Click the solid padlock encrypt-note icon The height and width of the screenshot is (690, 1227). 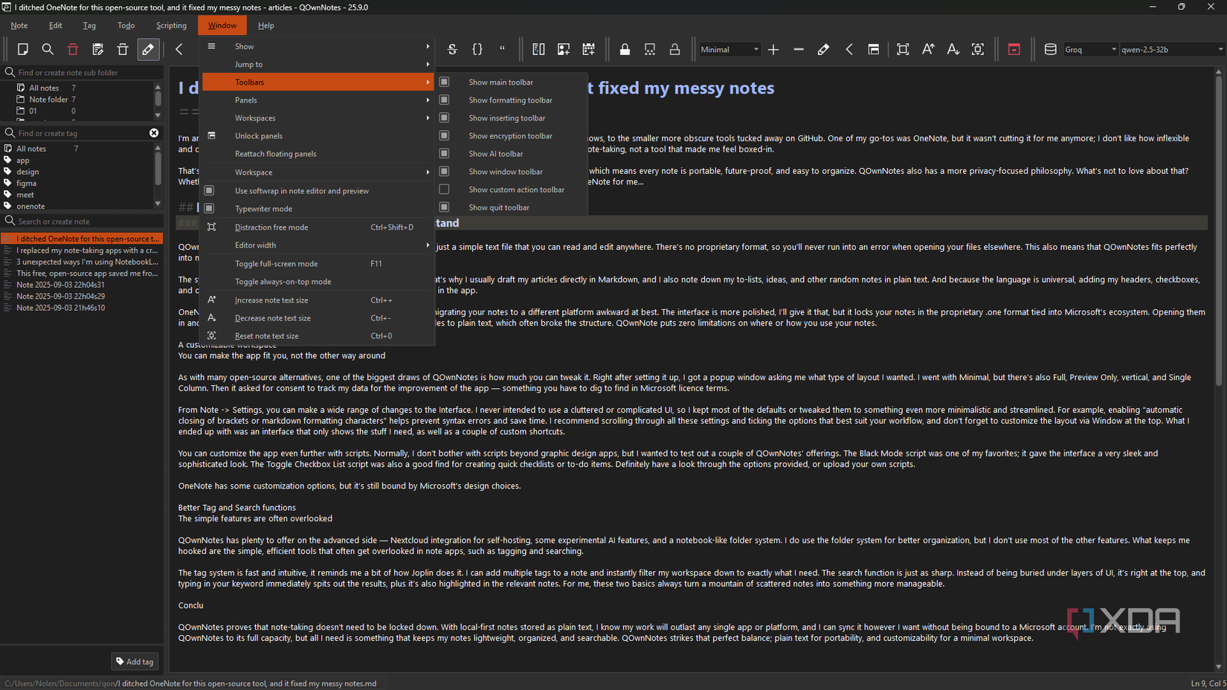coord(625,49)
